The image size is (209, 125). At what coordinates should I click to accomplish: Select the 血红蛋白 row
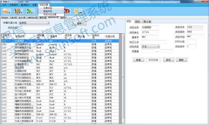60,68
